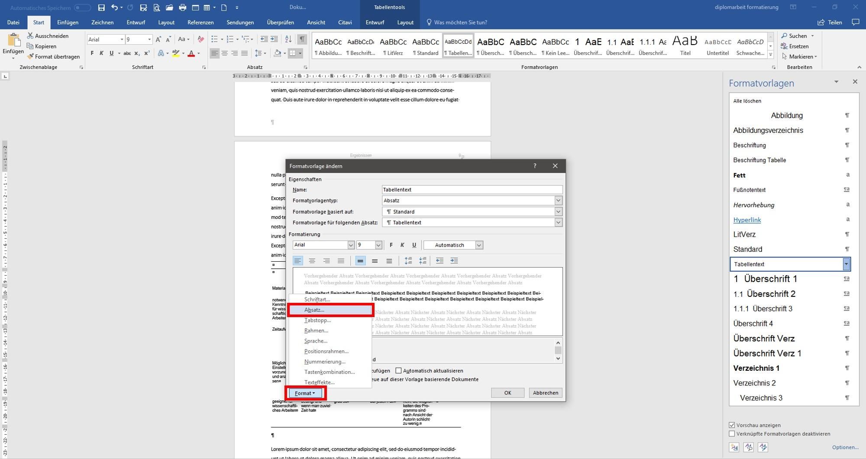Select Schriftart... menu entry
Image resolution: width=866 pixels, height=459 pixels.
(330, 299)
